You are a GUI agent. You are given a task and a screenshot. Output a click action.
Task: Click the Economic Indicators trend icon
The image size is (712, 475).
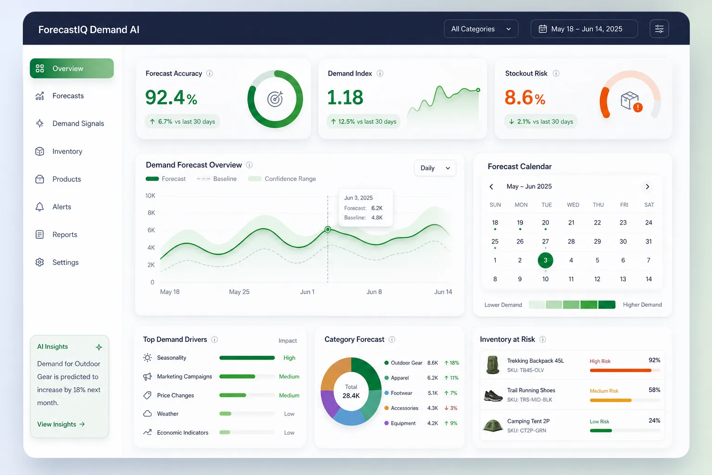[147, 432]
